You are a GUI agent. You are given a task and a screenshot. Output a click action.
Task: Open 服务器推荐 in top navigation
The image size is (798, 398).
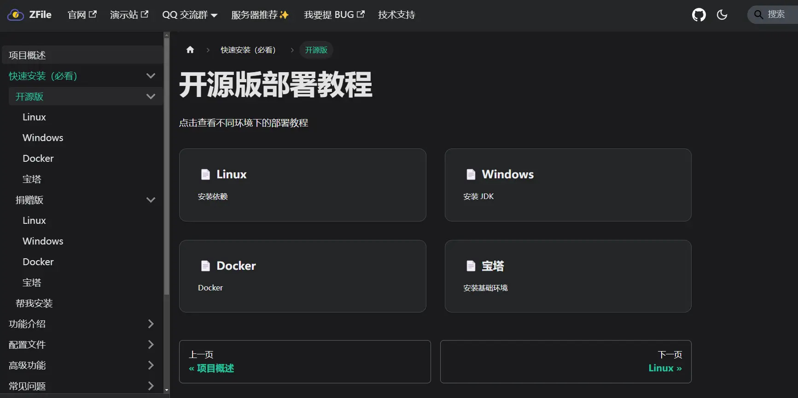260,15
